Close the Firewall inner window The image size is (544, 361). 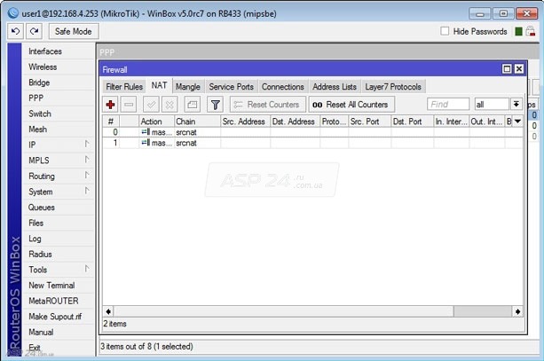point(519,69)
